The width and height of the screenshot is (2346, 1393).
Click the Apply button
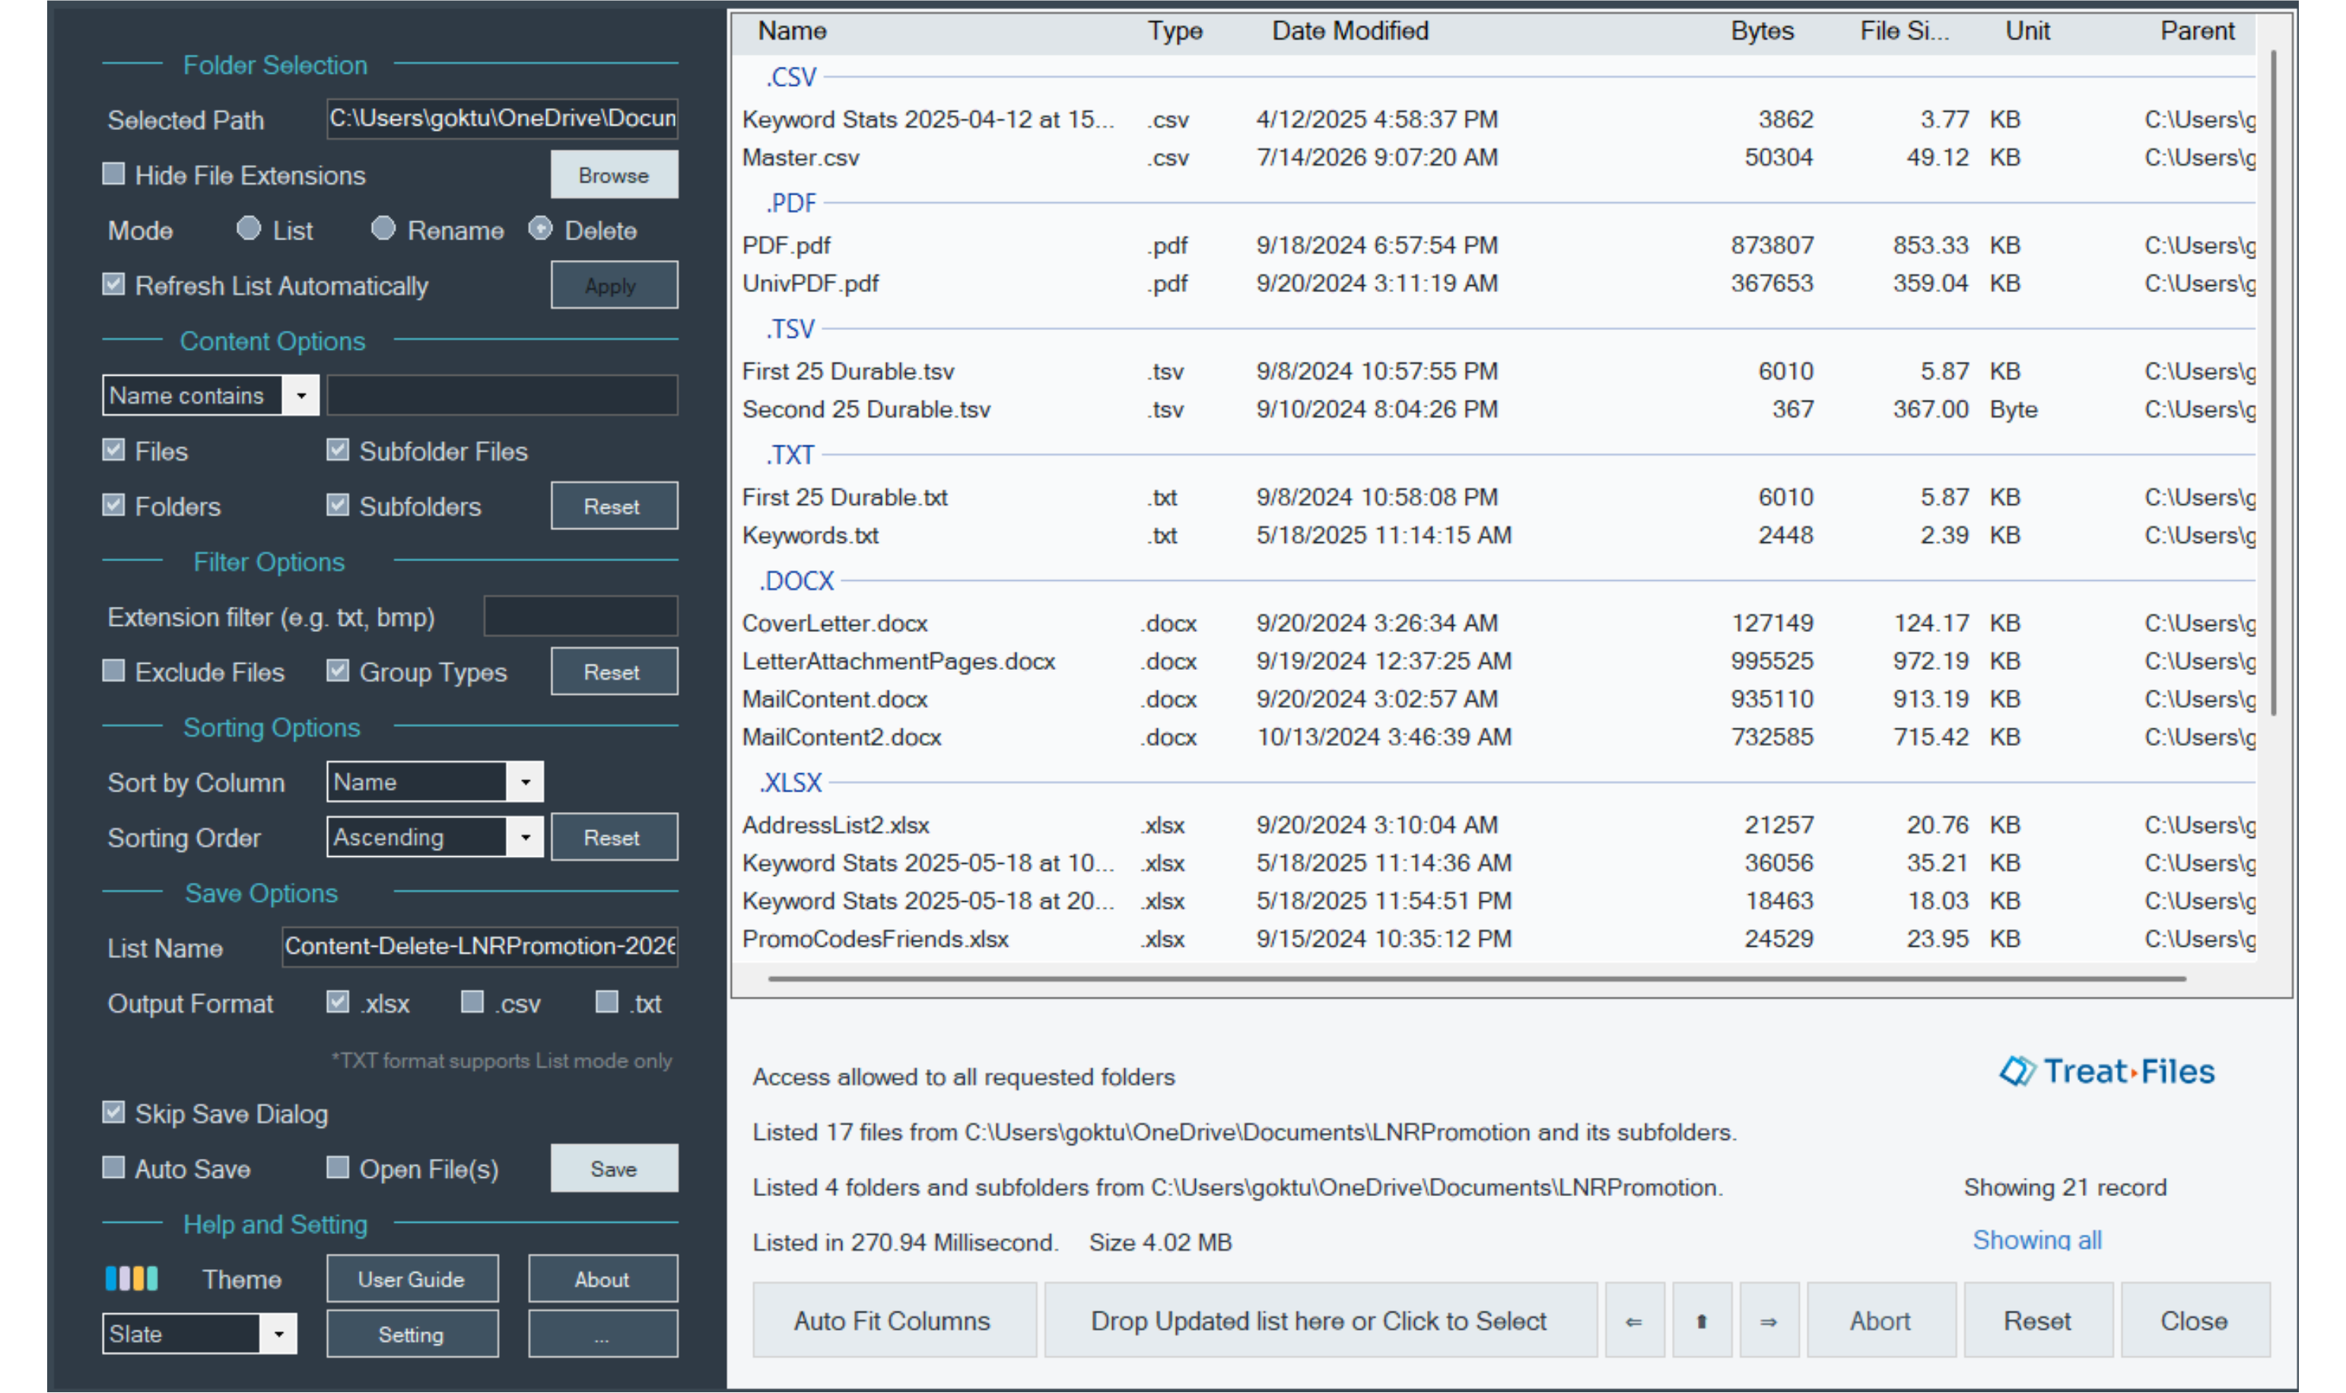614,285
